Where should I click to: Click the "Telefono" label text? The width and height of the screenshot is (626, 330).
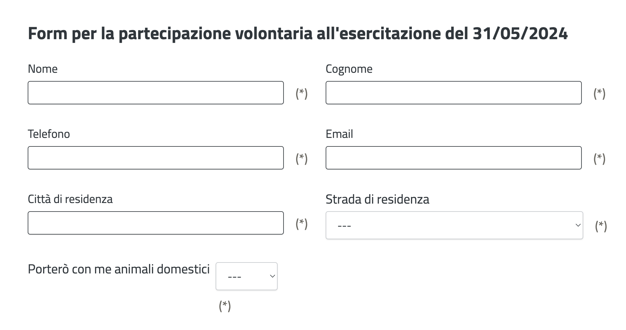49,134
